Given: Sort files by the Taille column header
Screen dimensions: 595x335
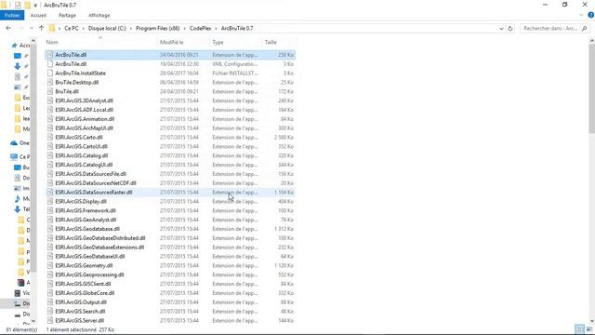Looking at the screenshot, I should [x=271, y=42].
